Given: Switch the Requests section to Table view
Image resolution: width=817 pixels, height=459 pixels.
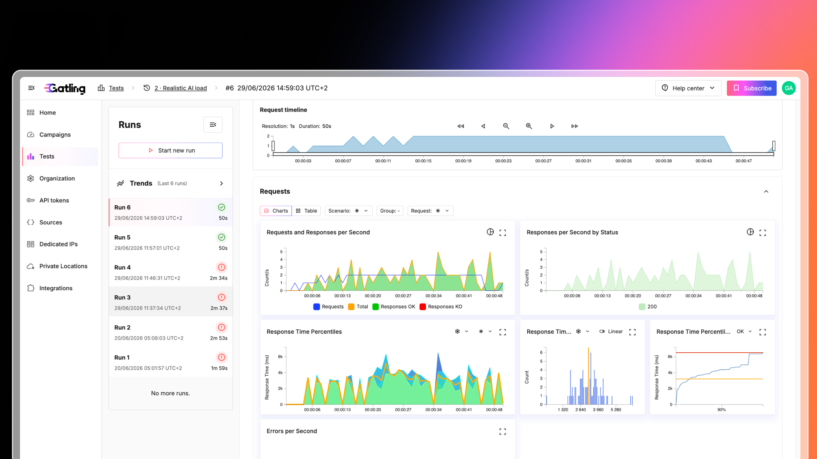Looking at the screenshot, I should pyautogui.click(x=306, y=211).
